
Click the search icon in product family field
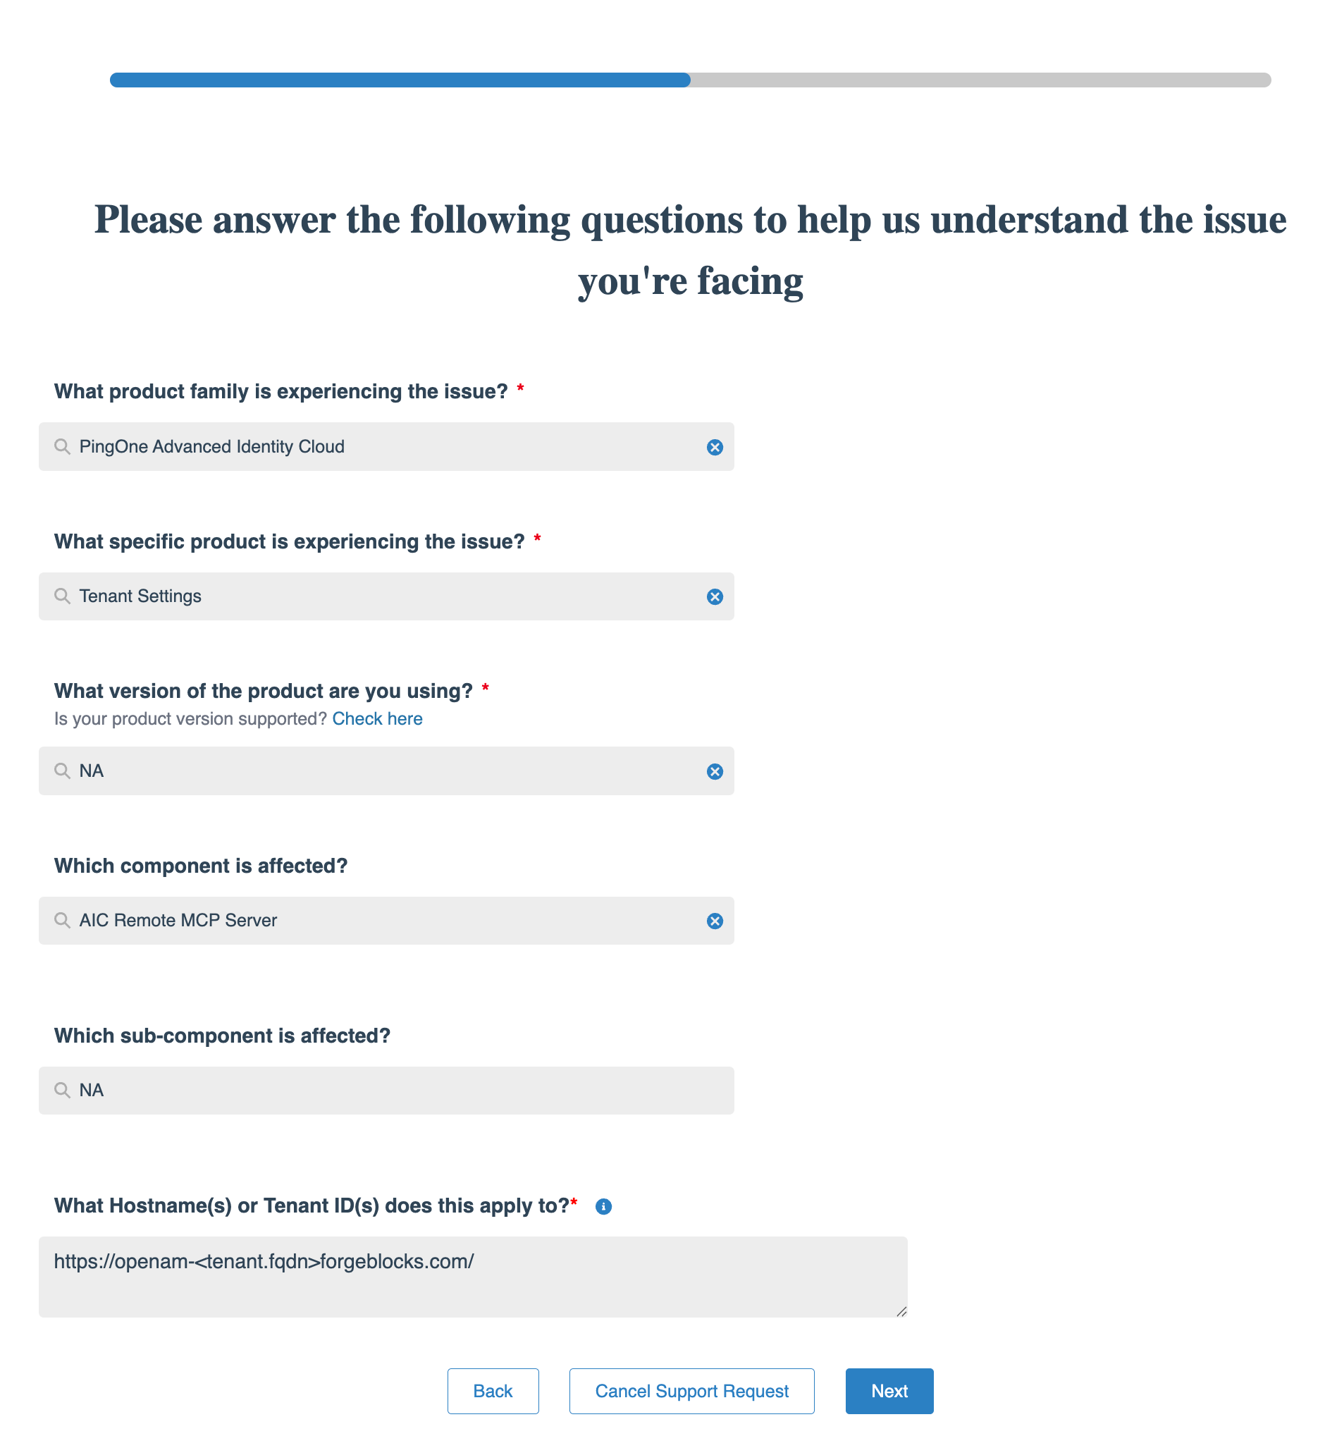coord(63,447)
